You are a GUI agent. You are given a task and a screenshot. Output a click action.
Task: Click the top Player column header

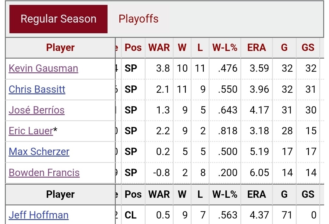click(x=60, y=48)
